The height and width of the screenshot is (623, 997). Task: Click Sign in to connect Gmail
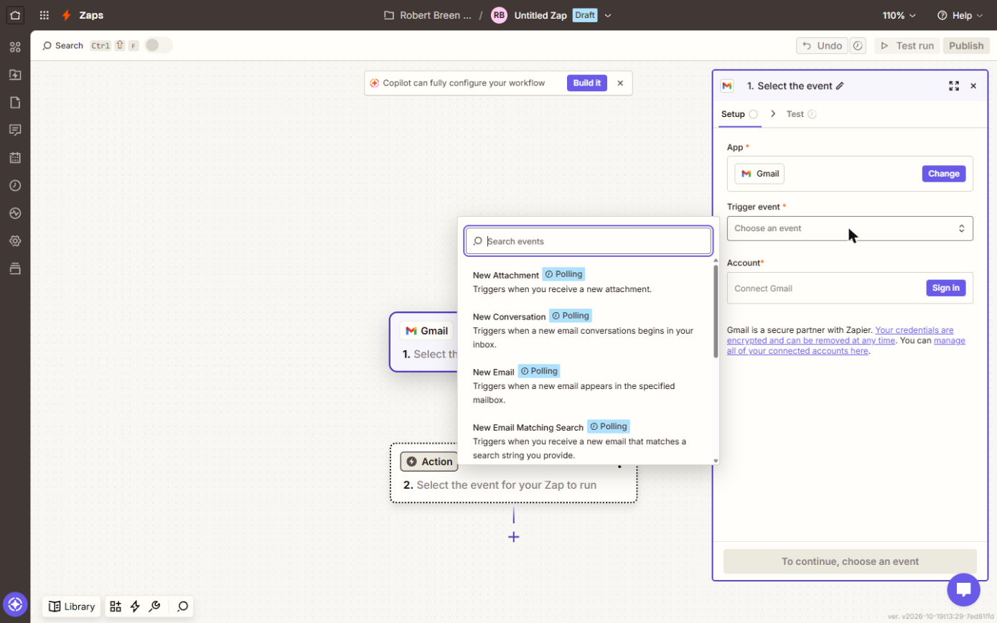click(x=946, y=288)
